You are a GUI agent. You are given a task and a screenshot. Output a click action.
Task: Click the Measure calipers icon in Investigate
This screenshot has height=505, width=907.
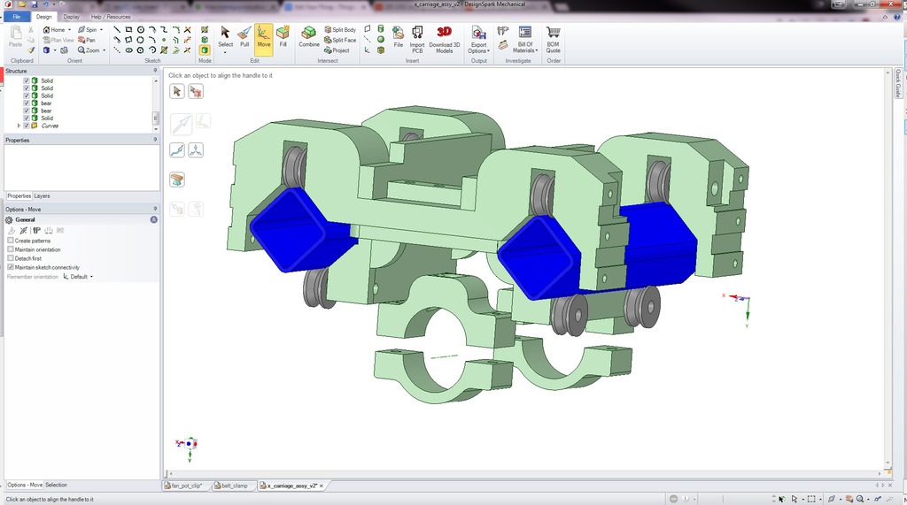coord(503,31)
